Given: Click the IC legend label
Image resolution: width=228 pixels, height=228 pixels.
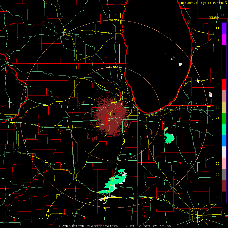Looking at the screenshot, I should click(x=218, y=163).
